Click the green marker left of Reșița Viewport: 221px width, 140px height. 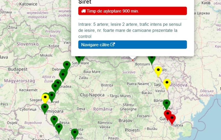tap(54, 121)
